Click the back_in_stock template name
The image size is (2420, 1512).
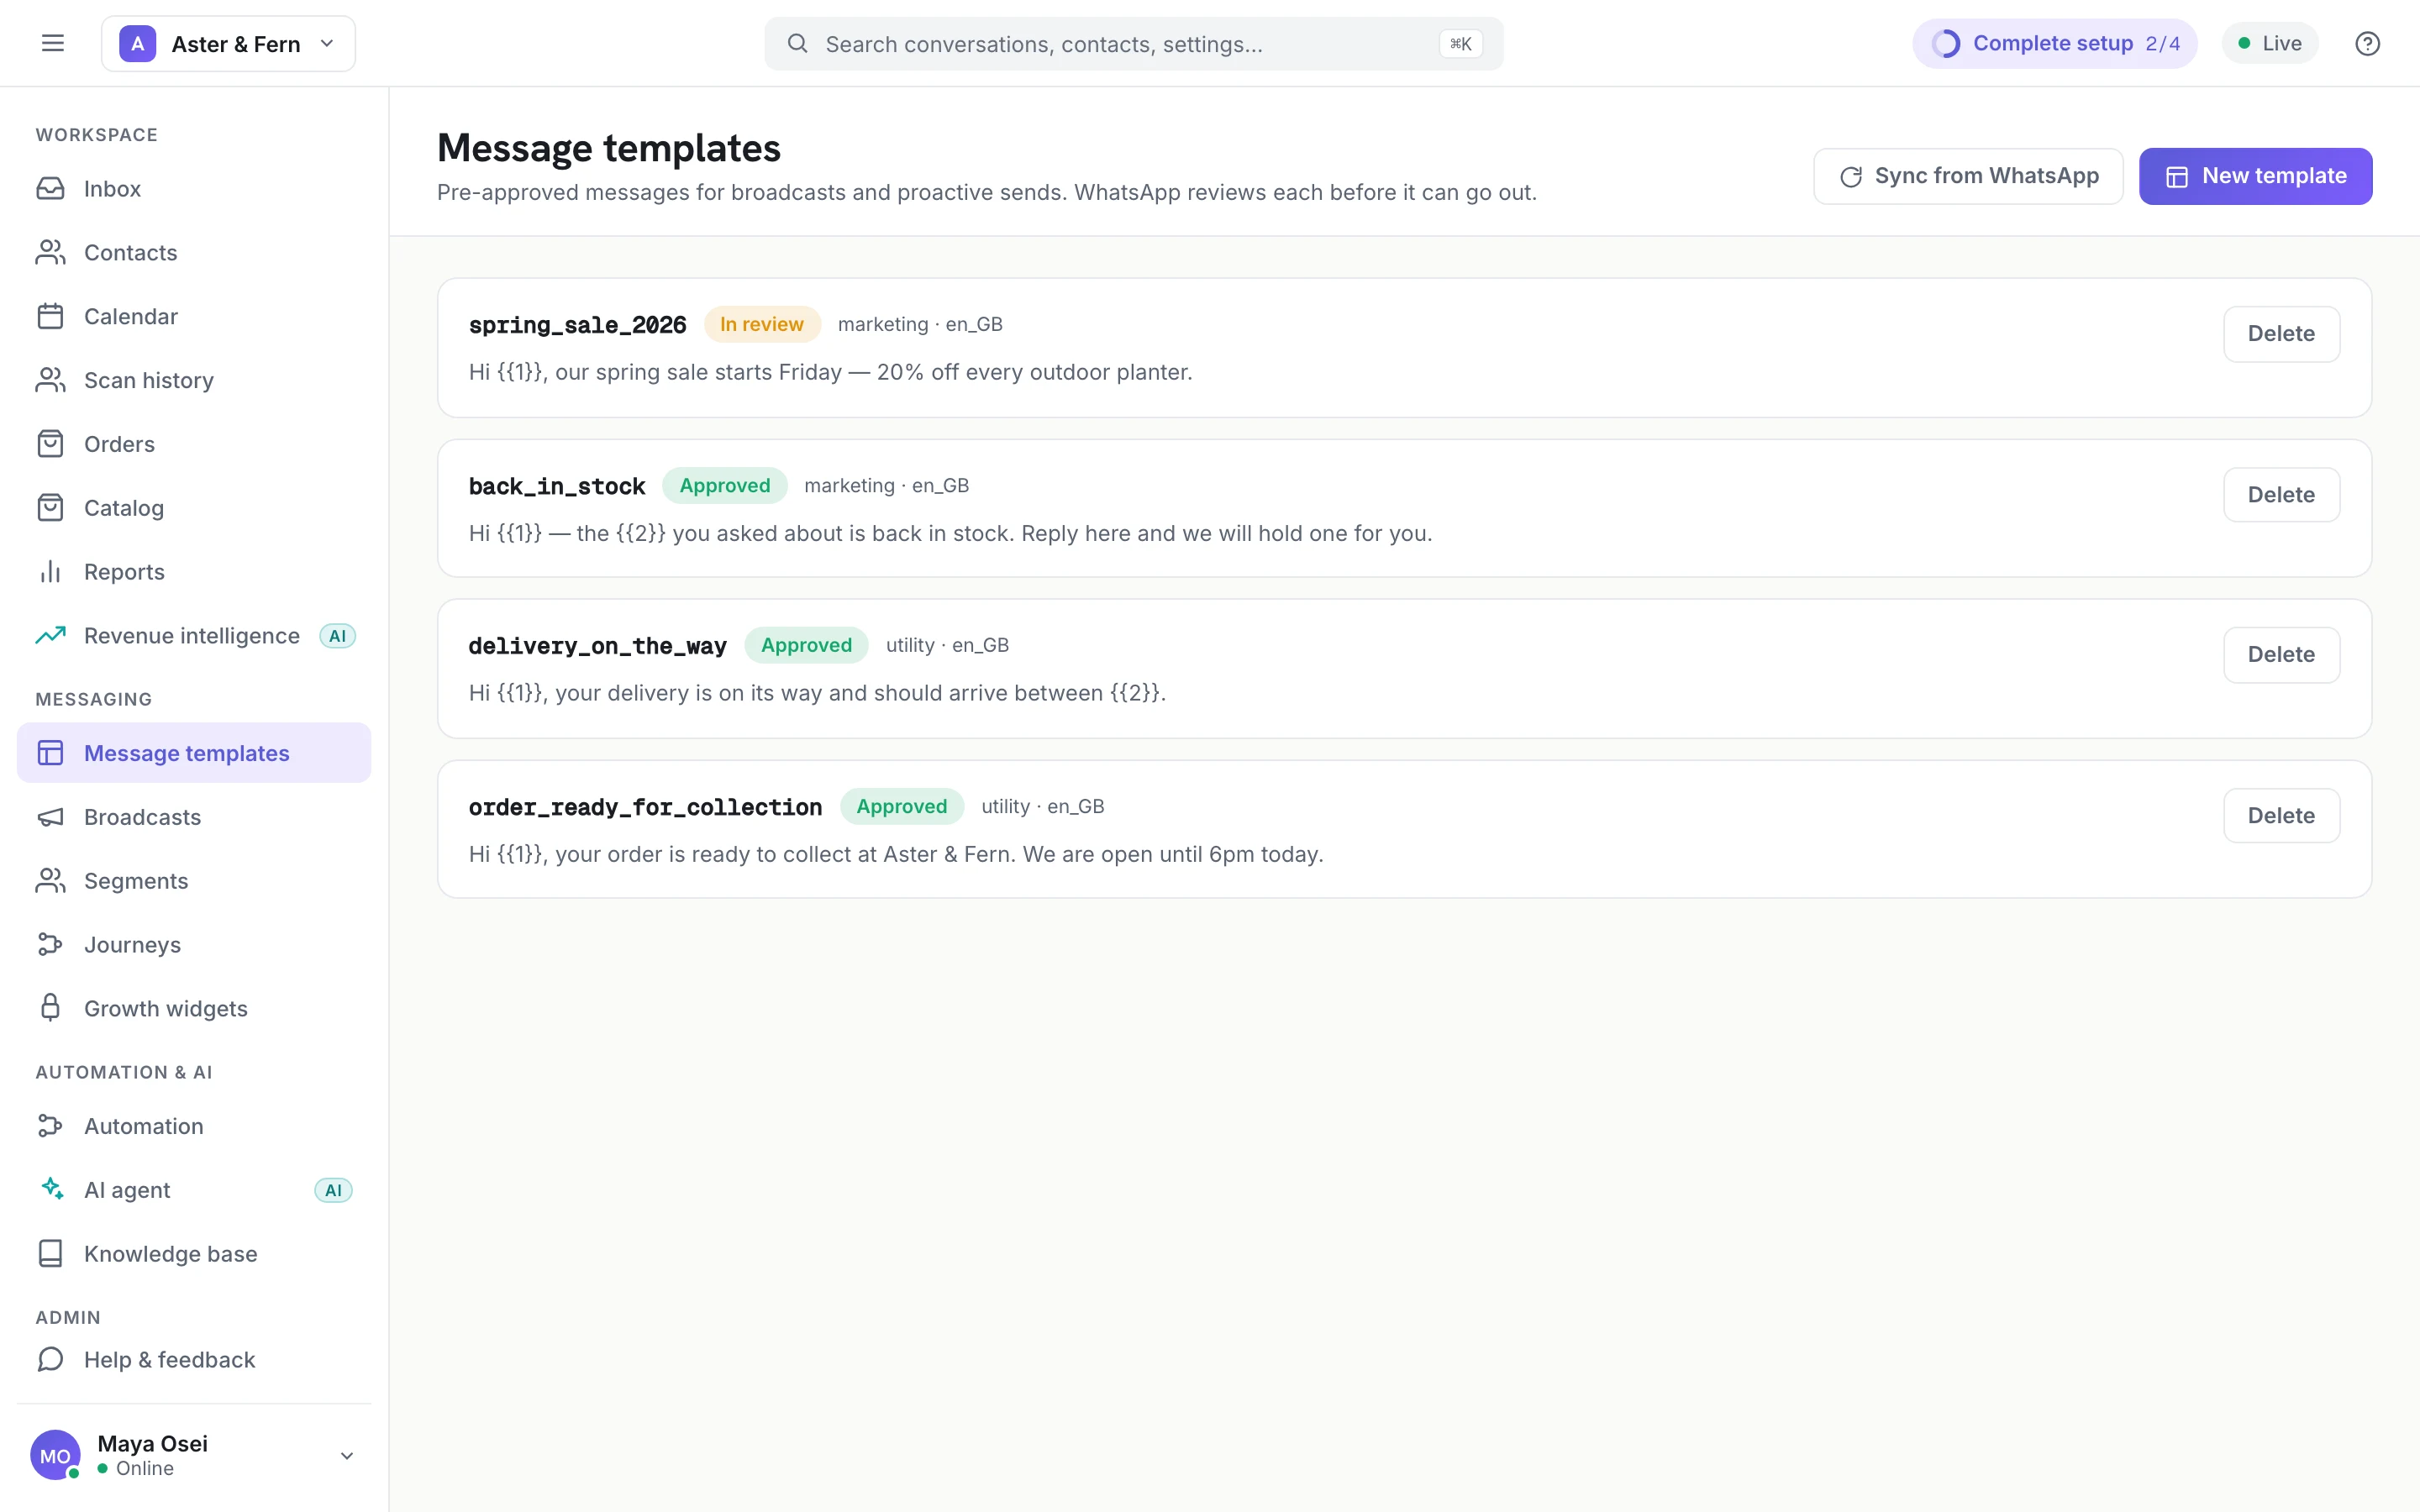pos(557,486)
